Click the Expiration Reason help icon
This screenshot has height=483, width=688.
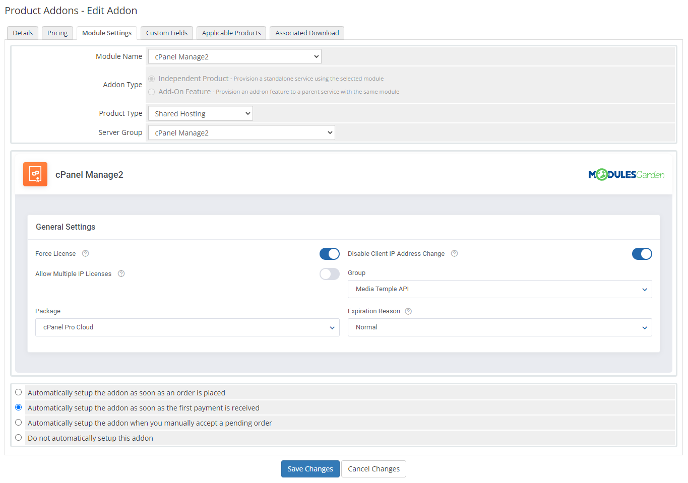(x=408, y=311)
